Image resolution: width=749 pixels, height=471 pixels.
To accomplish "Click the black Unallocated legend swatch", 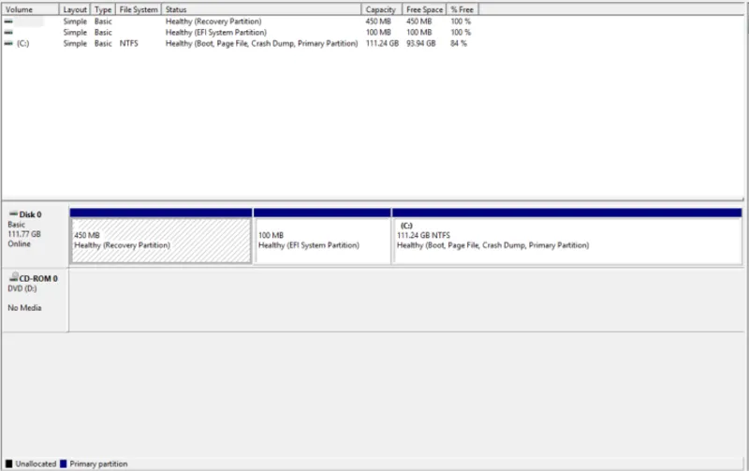I will [x=9, y=464].
